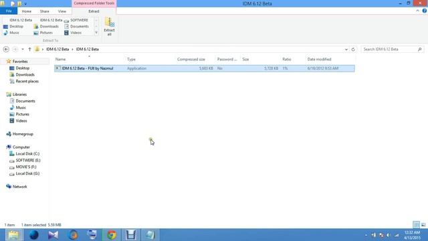Screen dimensions: 428x241
Task: Sort by Date modified column
Action: [x=319, y=60]
